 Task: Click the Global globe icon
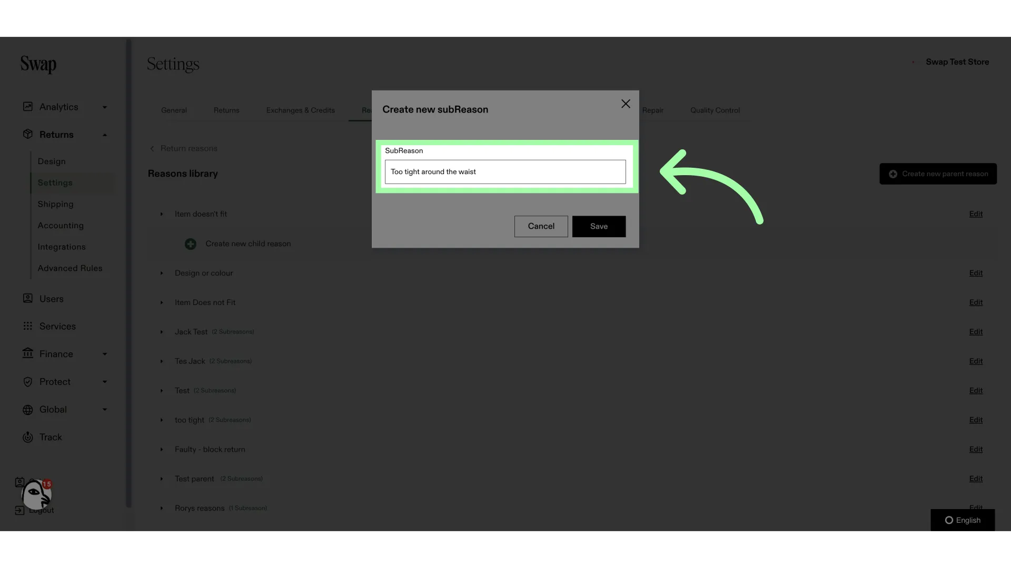[x=28, y=410]
